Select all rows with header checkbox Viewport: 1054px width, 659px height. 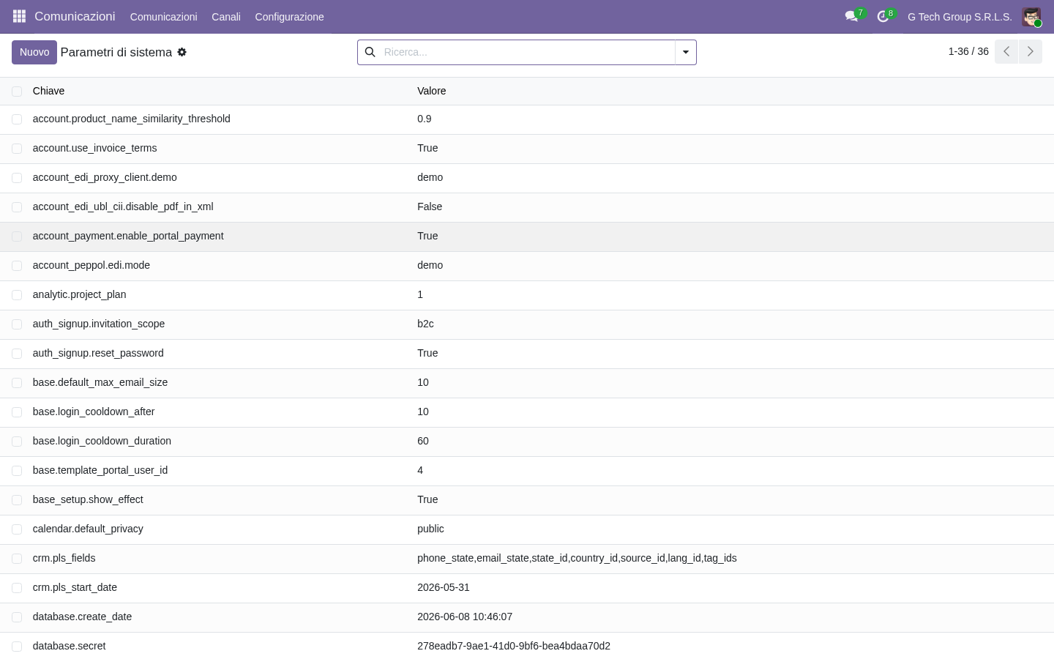[x=17, y=91]
